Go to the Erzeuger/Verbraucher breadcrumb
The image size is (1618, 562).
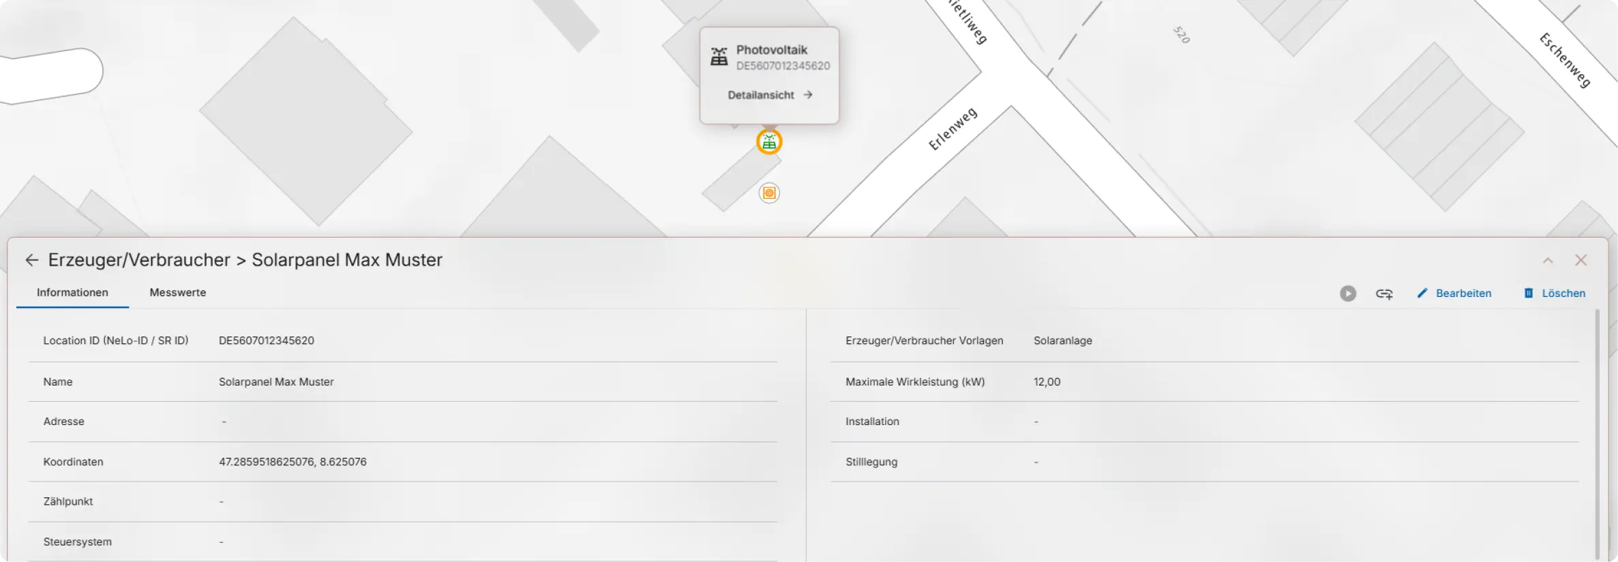tap(139, 260)
